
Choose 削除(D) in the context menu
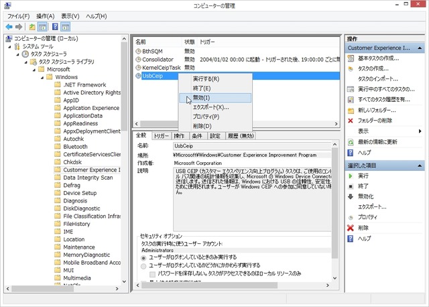215,126
